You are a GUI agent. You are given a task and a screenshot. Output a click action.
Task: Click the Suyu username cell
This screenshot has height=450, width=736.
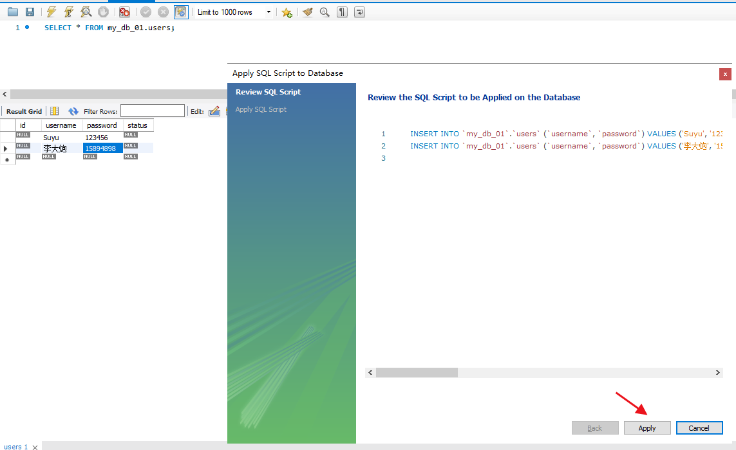(x=62, y=138)
